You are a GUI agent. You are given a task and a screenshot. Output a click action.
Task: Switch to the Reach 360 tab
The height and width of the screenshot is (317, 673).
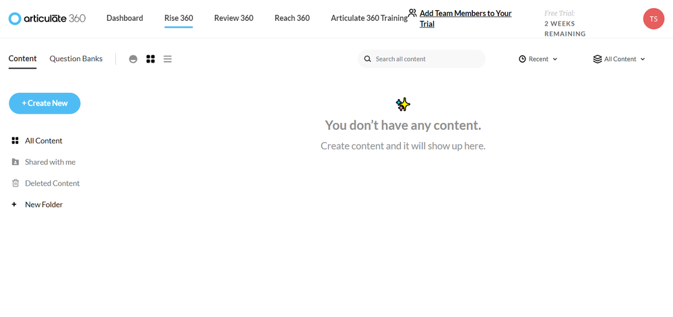click(292, 18)
